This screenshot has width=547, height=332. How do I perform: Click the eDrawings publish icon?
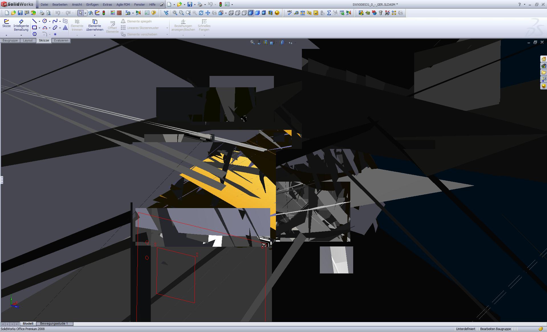(x=368, y=13)
